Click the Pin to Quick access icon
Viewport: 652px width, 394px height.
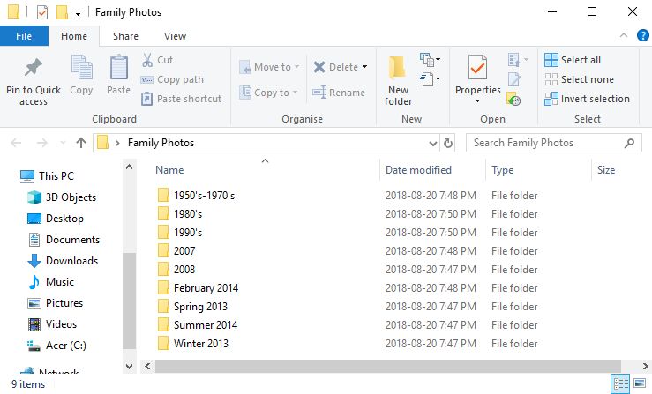point(34,67)
